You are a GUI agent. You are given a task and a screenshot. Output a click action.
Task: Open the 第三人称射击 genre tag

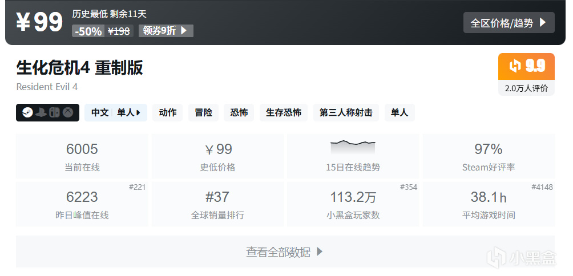[346, 113]
